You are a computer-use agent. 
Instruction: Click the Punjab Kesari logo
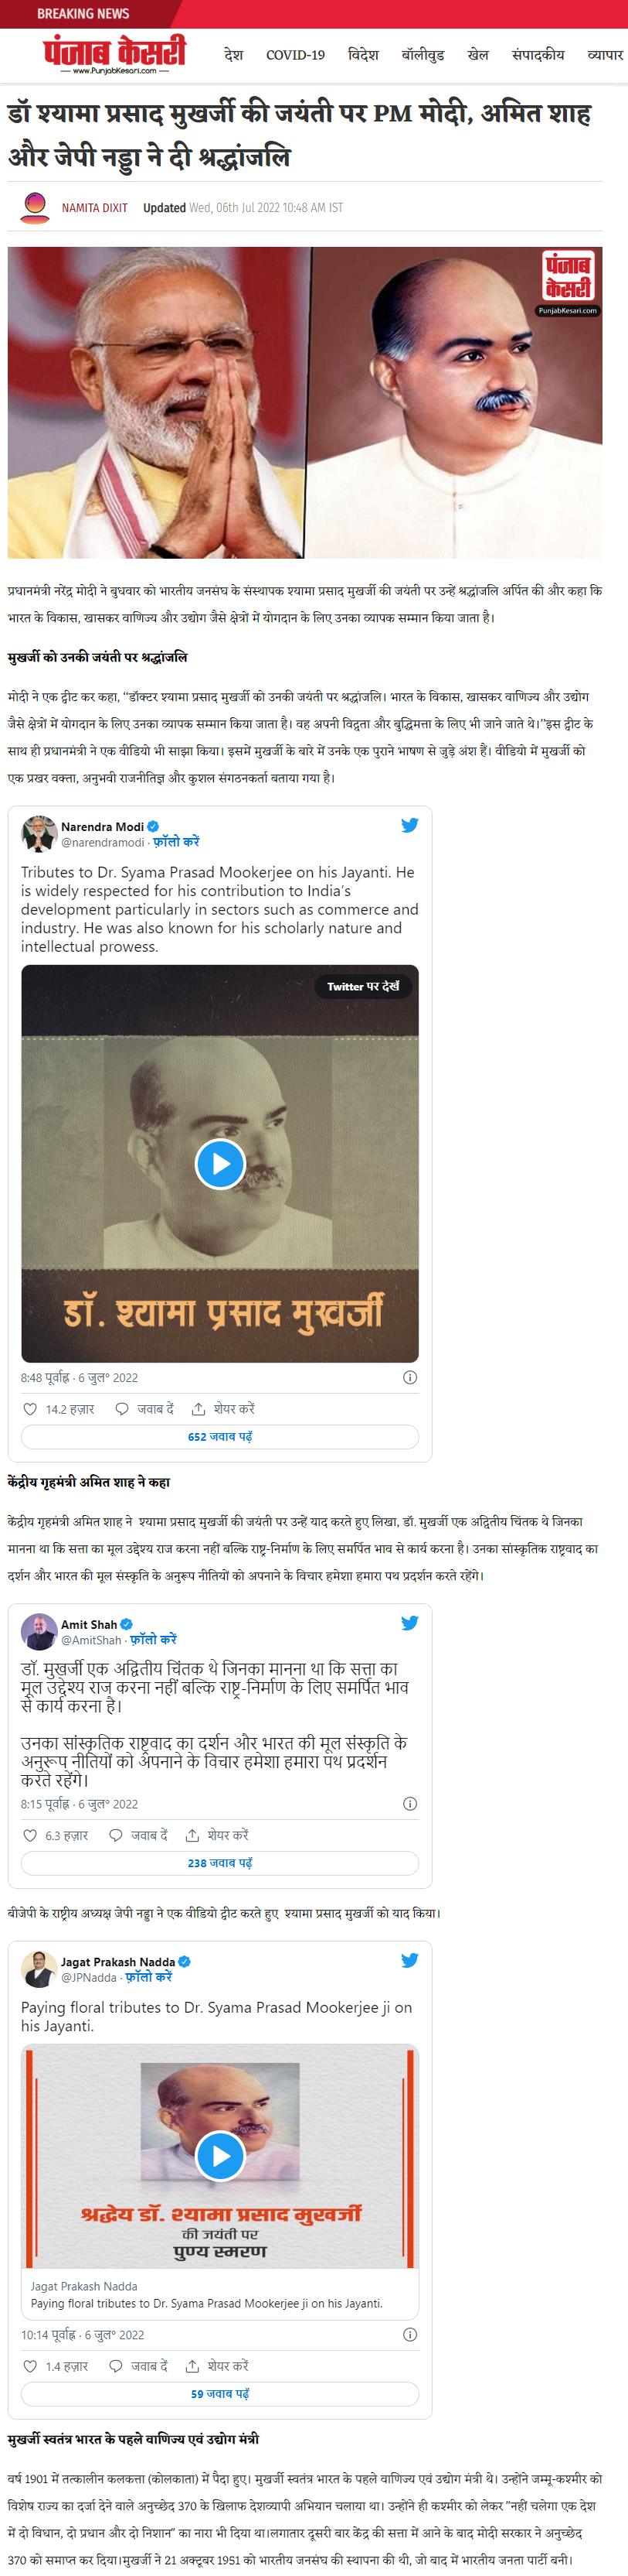(114, 54)
